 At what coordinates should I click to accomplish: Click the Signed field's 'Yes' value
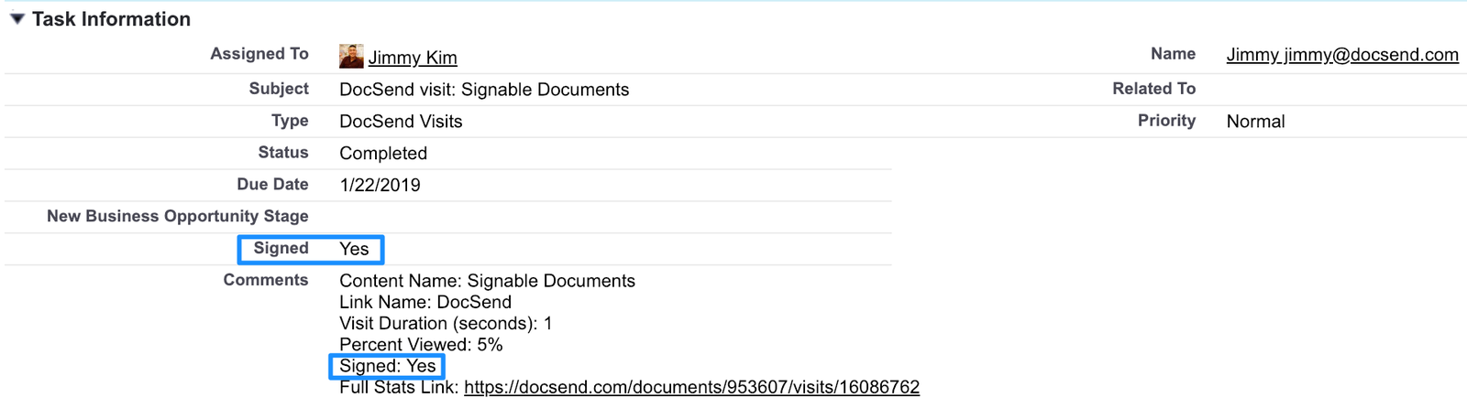coord(354,249)
